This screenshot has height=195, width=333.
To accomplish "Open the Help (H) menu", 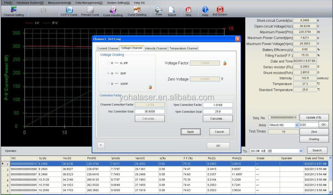I will 139,3.
